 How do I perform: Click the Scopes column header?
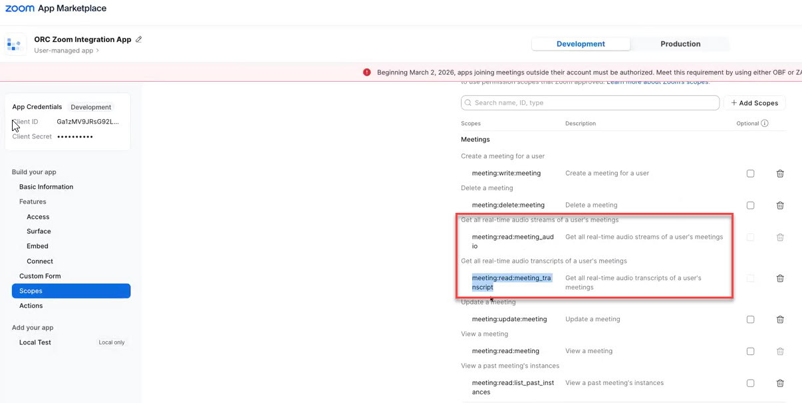coord(470,124)
